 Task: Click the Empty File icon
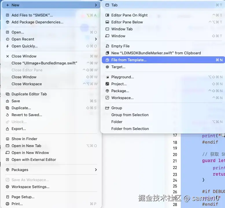pyautogui.click(x=107, y=46)
